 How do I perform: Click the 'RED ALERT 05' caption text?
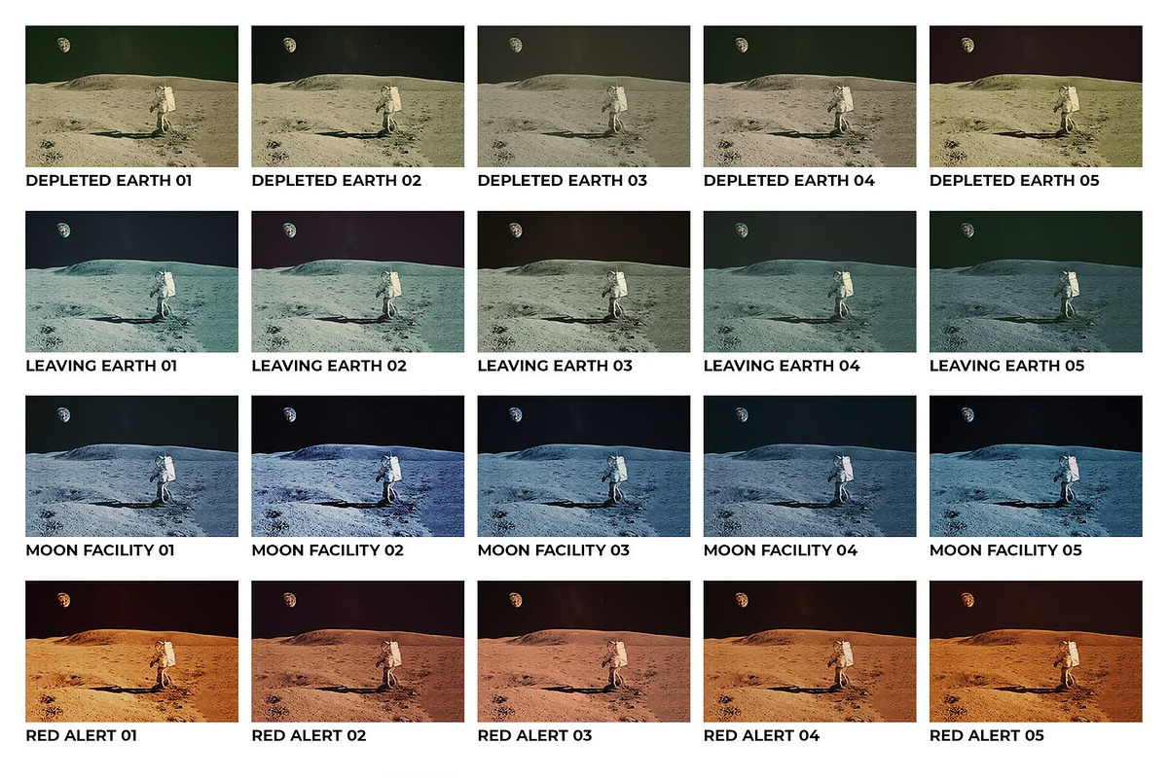tap(987, 735)
